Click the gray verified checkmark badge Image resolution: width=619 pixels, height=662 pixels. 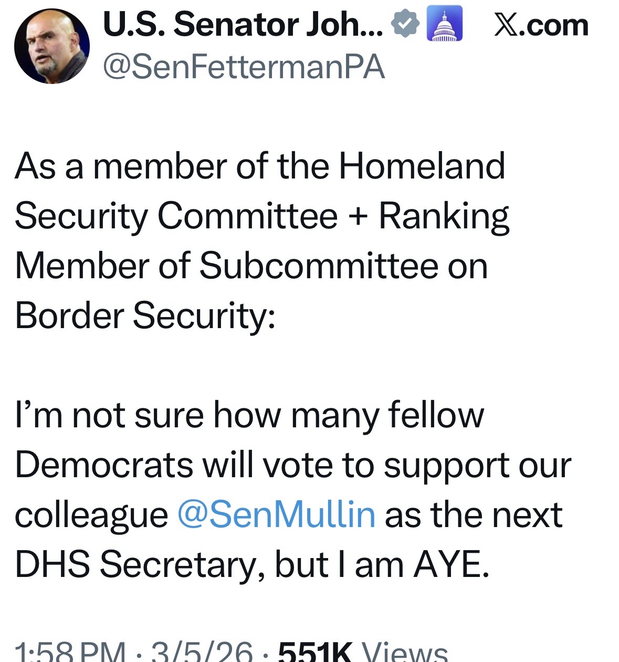[406, 25]
